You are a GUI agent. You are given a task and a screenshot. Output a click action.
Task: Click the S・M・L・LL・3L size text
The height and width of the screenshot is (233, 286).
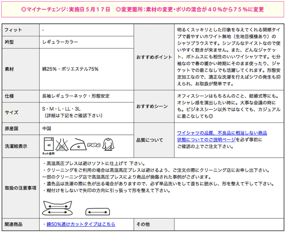click(x=61, y=110)
